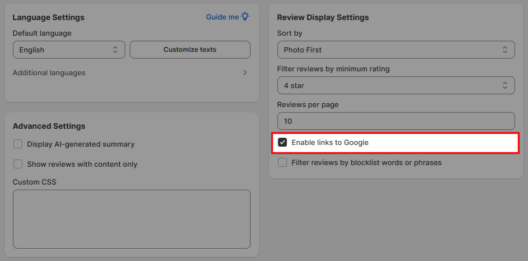Click the lightbulb icon beside Guide me
The height and width of the screenshot is (261, 528).
coord(246,17)
